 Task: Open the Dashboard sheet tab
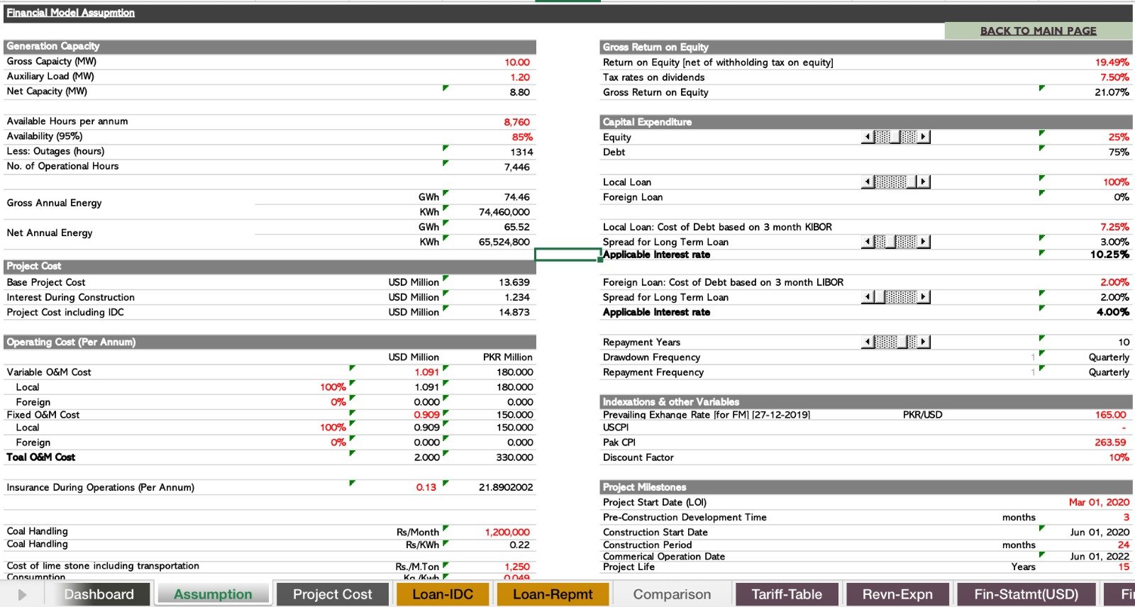click(99, 594)
